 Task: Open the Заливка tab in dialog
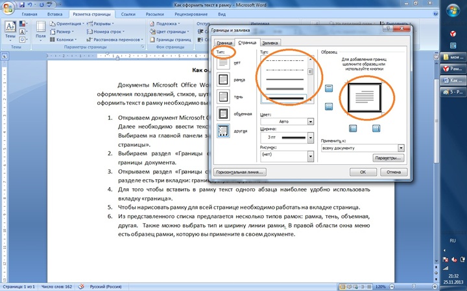[270, 43]
